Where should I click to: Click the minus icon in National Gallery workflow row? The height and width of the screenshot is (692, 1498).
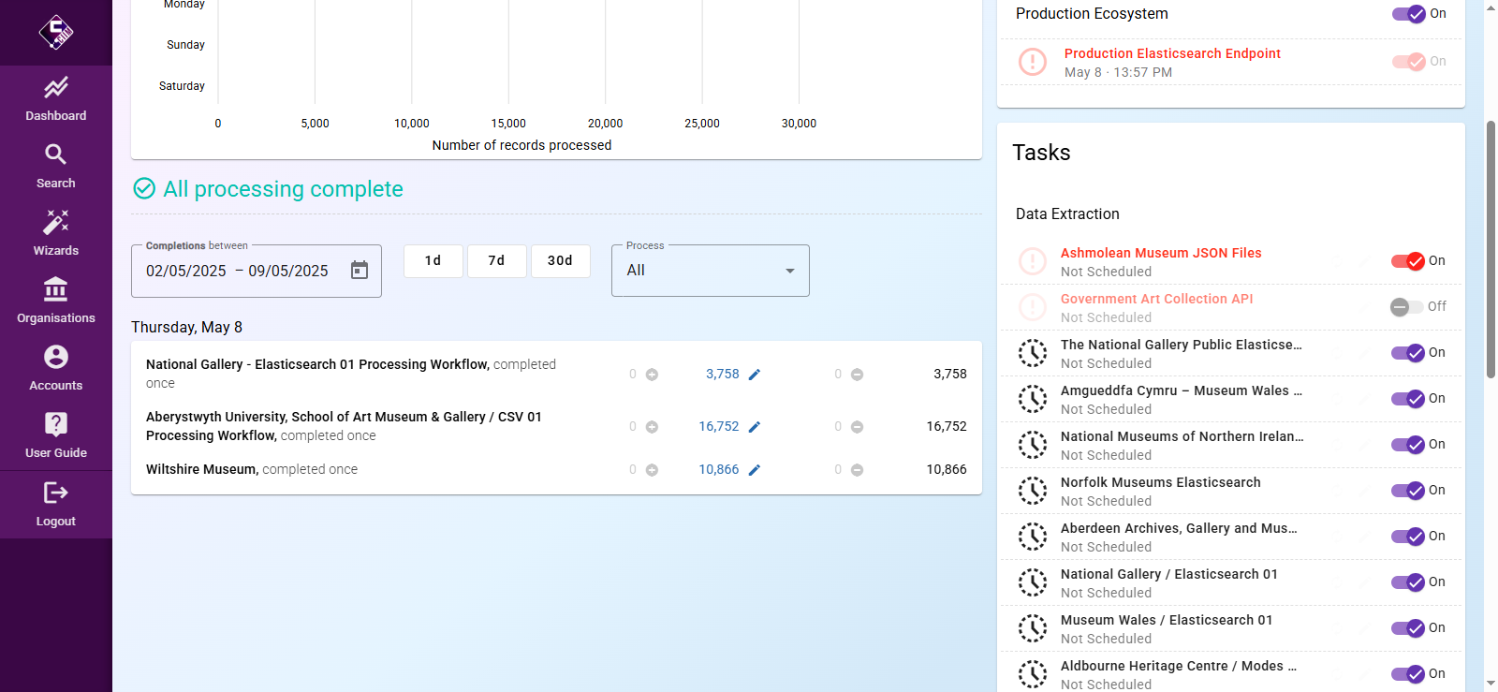point(858,375)
